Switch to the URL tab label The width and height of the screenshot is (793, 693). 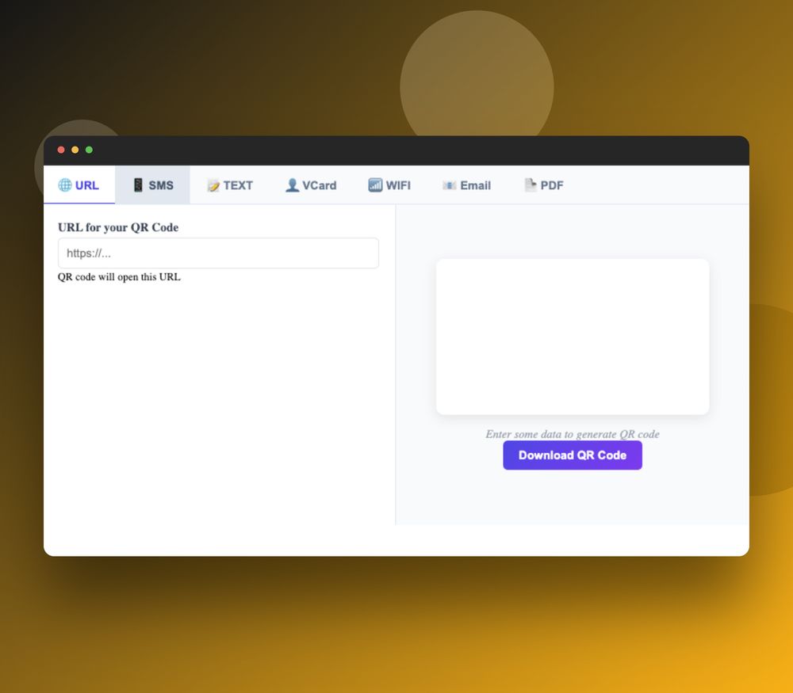(87, 185)
